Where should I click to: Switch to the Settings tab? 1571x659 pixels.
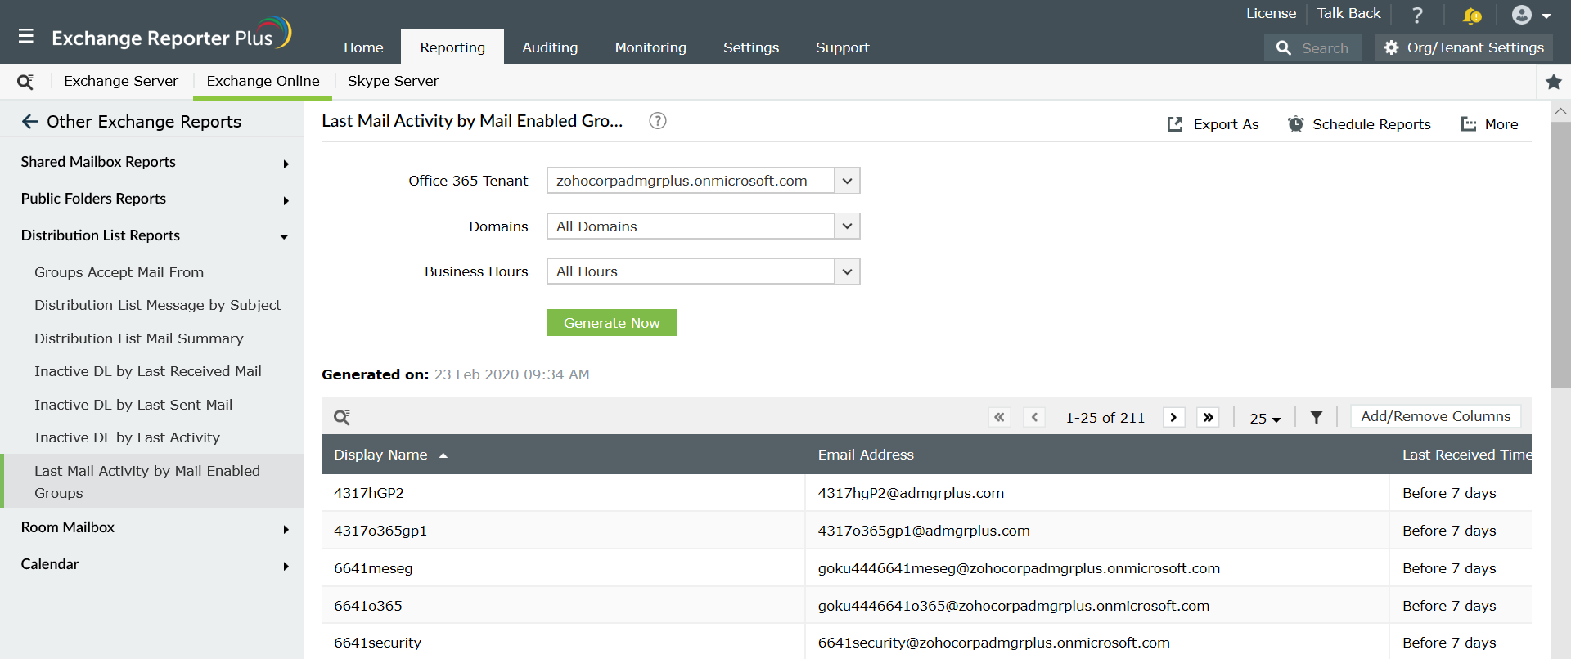(751, 47)
